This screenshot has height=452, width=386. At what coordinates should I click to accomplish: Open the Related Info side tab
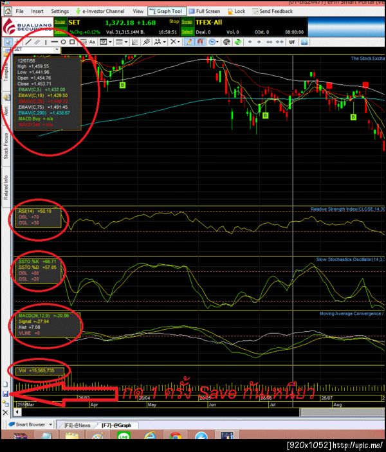coord(6,187)
